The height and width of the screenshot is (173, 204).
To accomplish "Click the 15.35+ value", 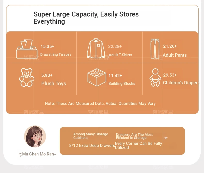I will pyautogui.click(x=47, y=46).
